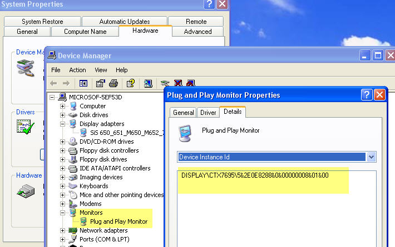Click the Uninstall device toolbar icon
The height and width of the screenshot is (247, 395).
coord(178,83)
